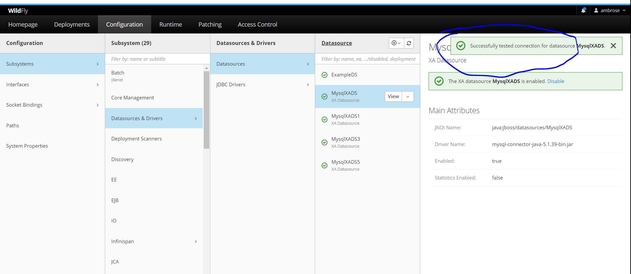Expand the Datasources row chevron
This screenshot has width=631, height=274.
coord(308,64)
